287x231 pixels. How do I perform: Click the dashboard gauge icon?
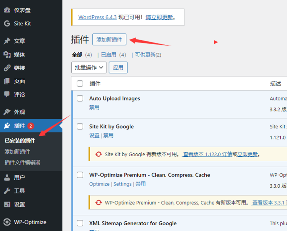7,10
